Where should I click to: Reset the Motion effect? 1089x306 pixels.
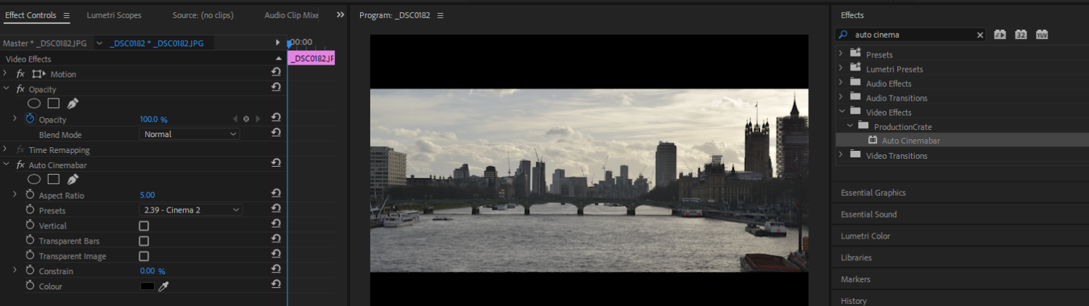(x=276, y=73)
